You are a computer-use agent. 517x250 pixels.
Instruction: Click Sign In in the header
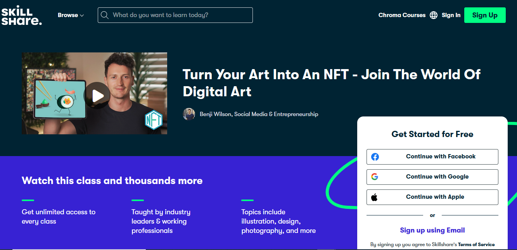point(451,15)
